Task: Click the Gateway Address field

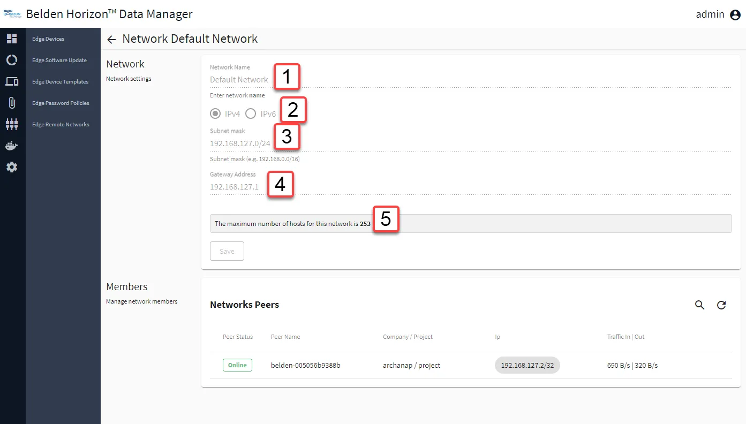Action: (x=471, y=187)
